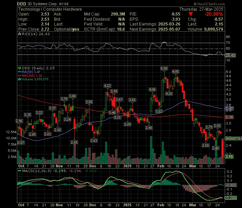Click the RSI(14) 26.43 legend text
The image size is (242, 208).
coord(36,34)
